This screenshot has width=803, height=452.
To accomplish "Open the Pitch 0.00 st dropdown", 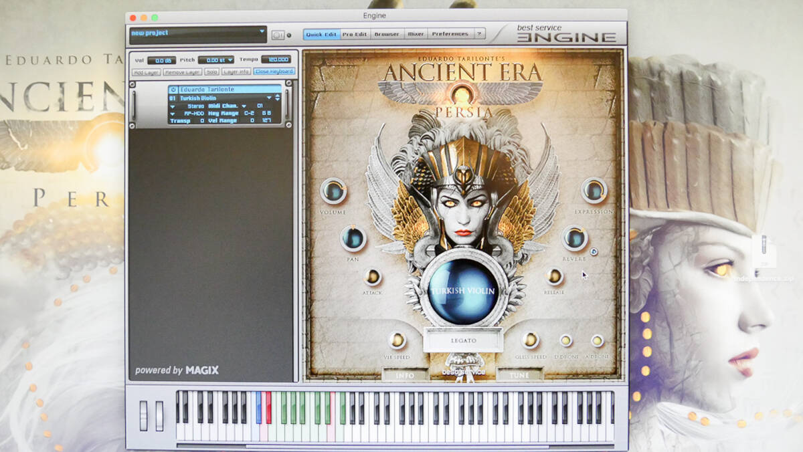I will 216,60.
